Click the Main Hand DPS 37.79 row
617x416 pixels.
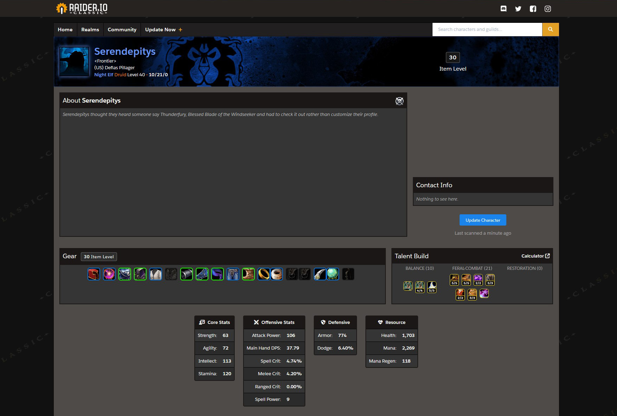[x=274, y=348]
